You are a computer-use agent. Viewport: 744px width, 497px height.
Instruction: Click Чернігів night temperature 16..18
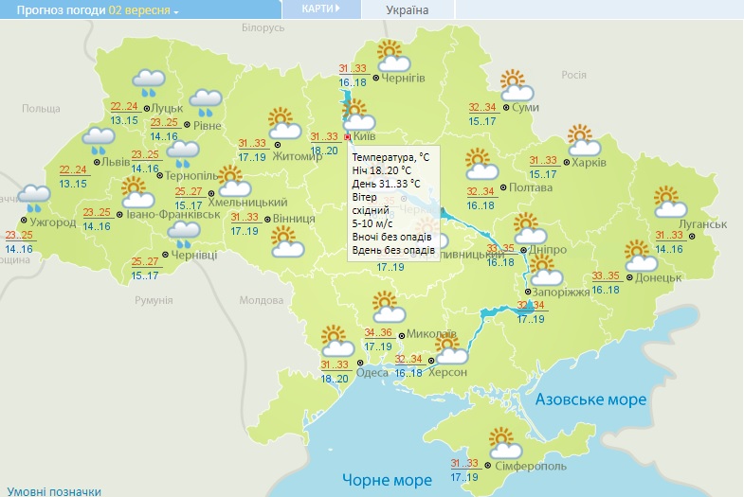(x=353, y=82)
